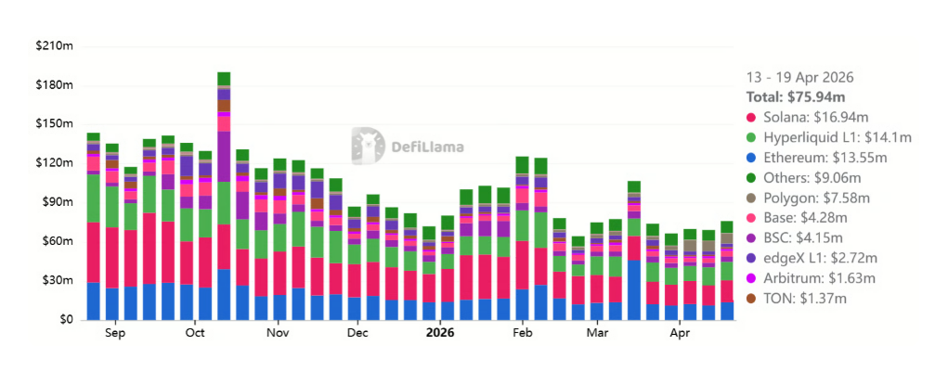Click the Polygon gray-brown legend dot
The image size is (935, 371).
tap(751, 198)
